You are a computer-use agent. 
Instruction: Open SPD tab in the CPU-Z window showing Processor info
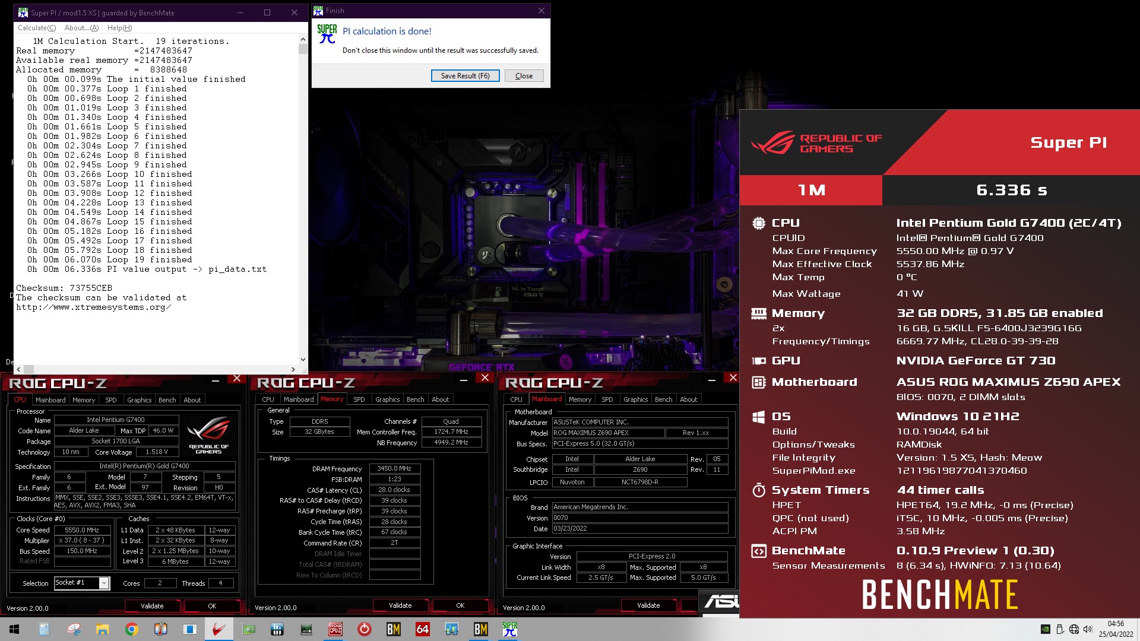tap(111, 400)
